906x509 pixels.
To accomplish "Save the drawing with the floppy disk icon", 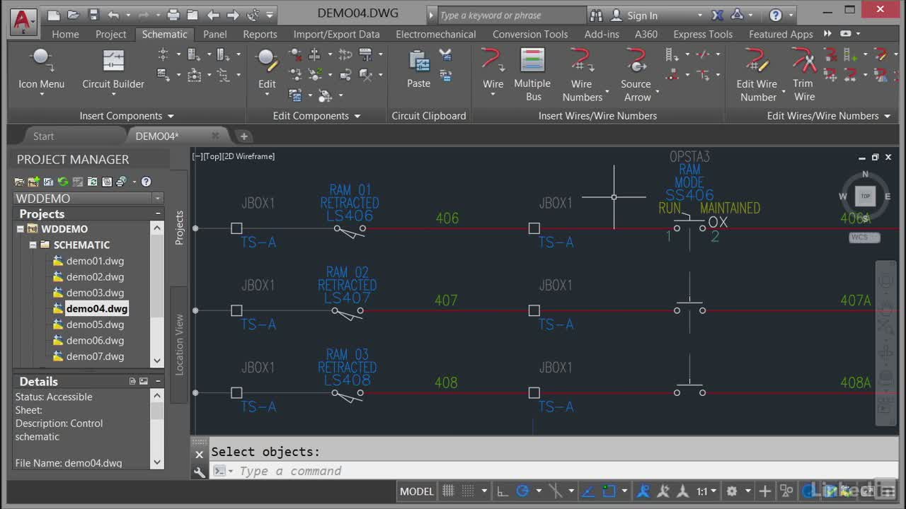I will (x=93, y=15).
